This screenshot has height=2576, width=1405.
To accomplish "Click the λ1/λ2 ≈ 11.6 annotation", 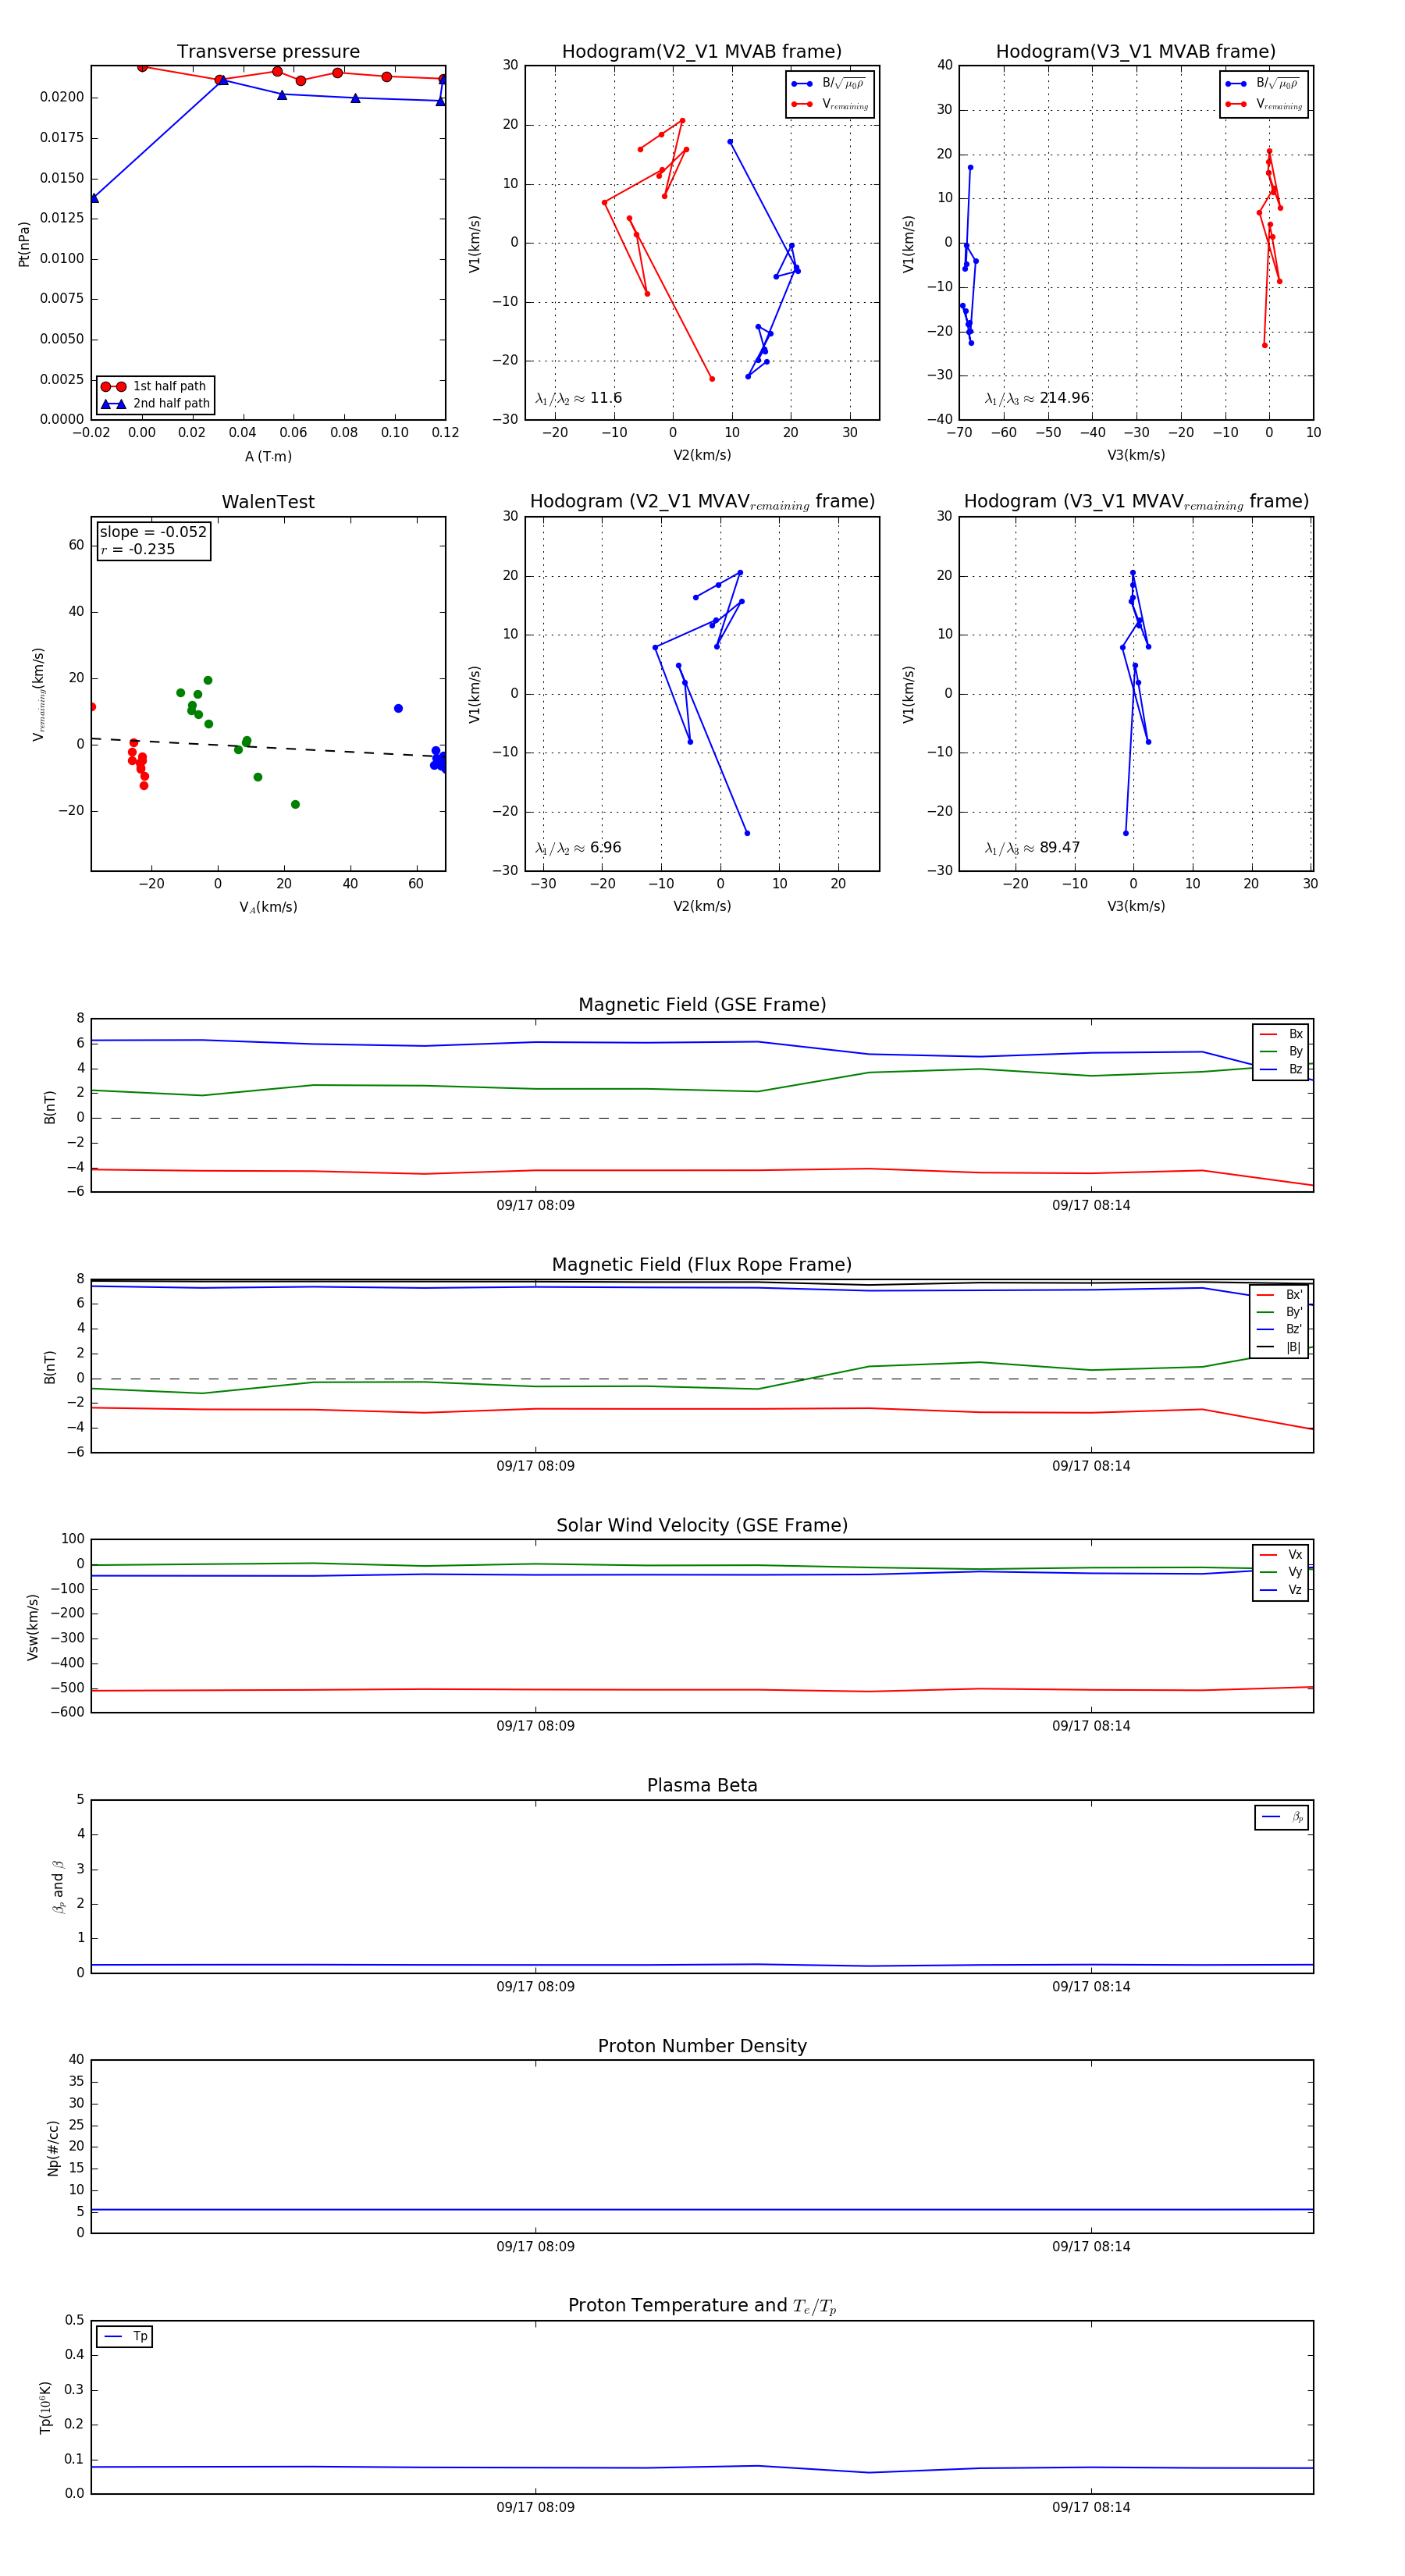I will 578,398.
